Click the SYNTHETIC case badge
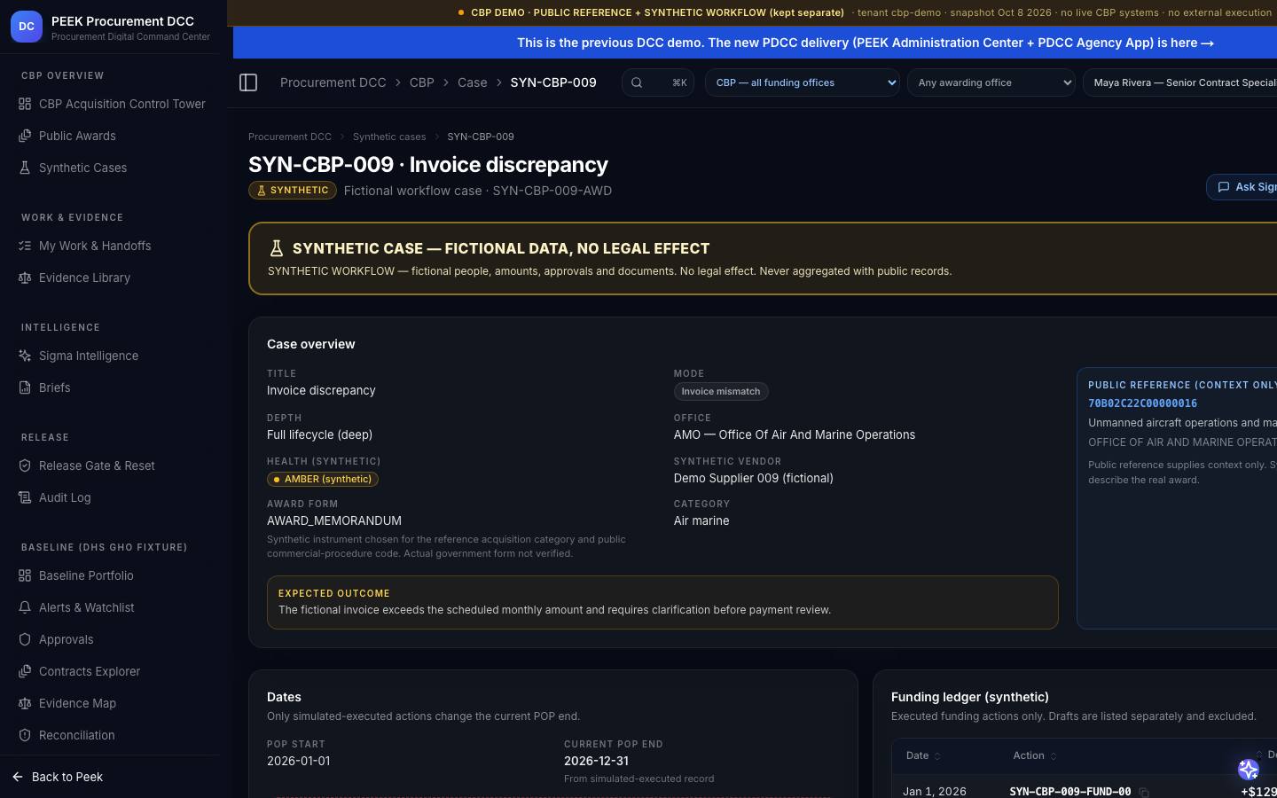Viewport: 1277px width, 798px height. tap(293, 191)
